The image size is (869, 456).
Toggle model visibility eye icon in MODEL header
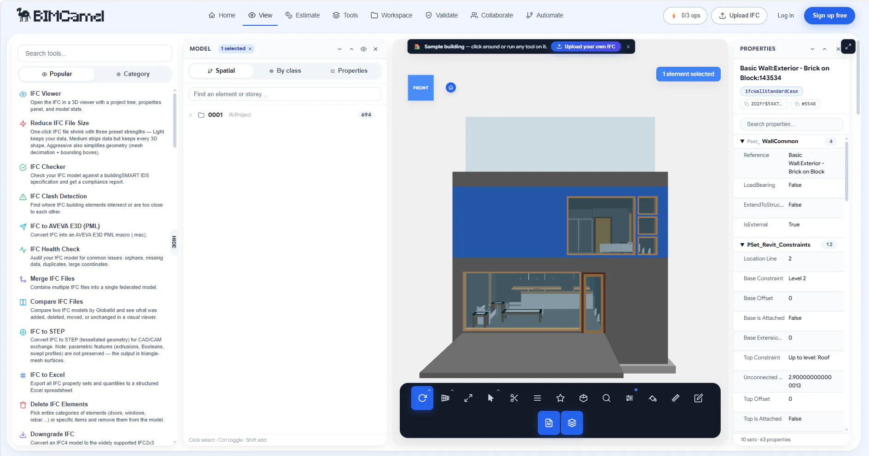[363, 49]
